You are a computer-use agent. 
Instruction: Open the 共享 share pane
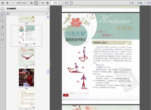[x=148, y=3]
